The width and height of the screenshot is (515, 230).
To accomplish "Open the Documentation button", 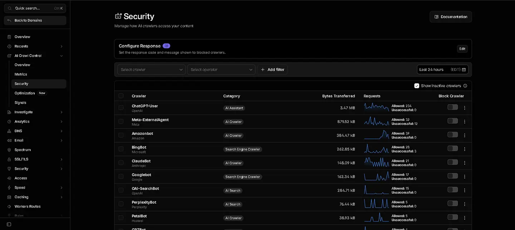I will click(451, 17).
